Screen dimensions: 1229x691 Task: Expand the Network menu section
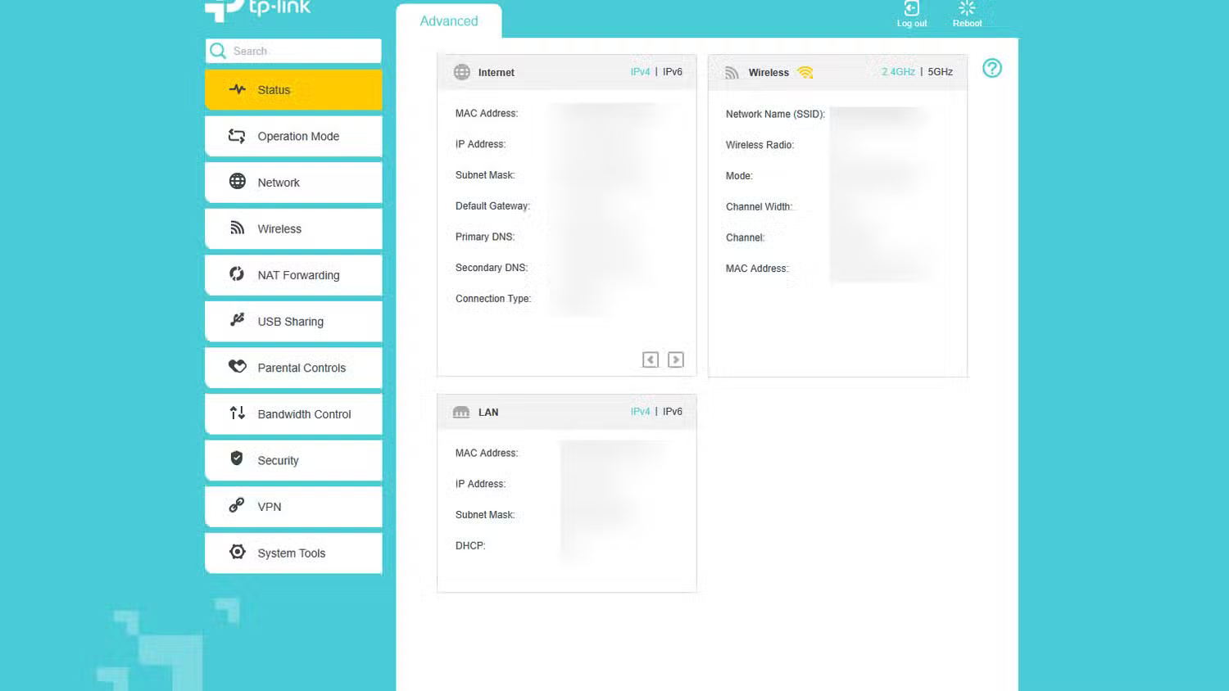coord(293,183)
